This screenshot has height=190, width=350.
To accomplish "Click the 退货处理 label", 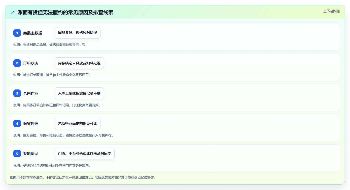I will pos(31,123).
